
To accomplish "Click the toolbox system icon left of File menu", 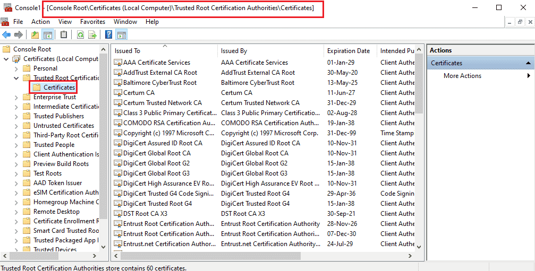I will 5,22.
